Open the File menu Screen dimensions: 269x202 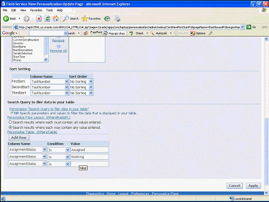tap(5, 10)
